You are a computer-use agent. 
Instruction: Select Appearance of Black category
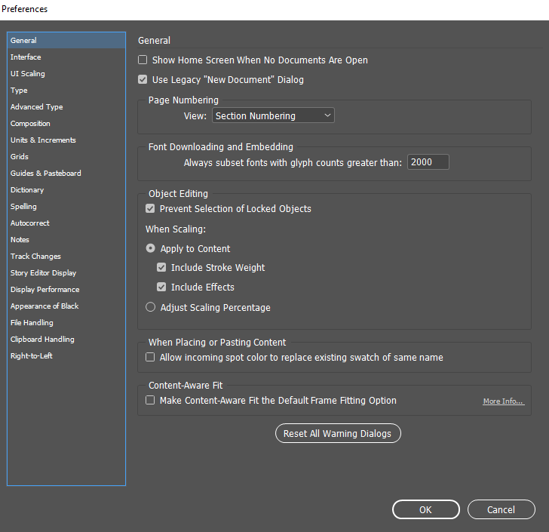click(66, 306)
